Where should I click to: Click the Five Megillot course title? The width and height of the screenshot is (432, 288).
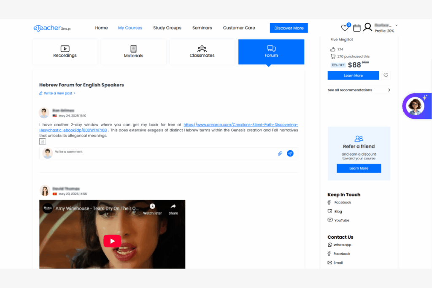[x=342, y=39]
